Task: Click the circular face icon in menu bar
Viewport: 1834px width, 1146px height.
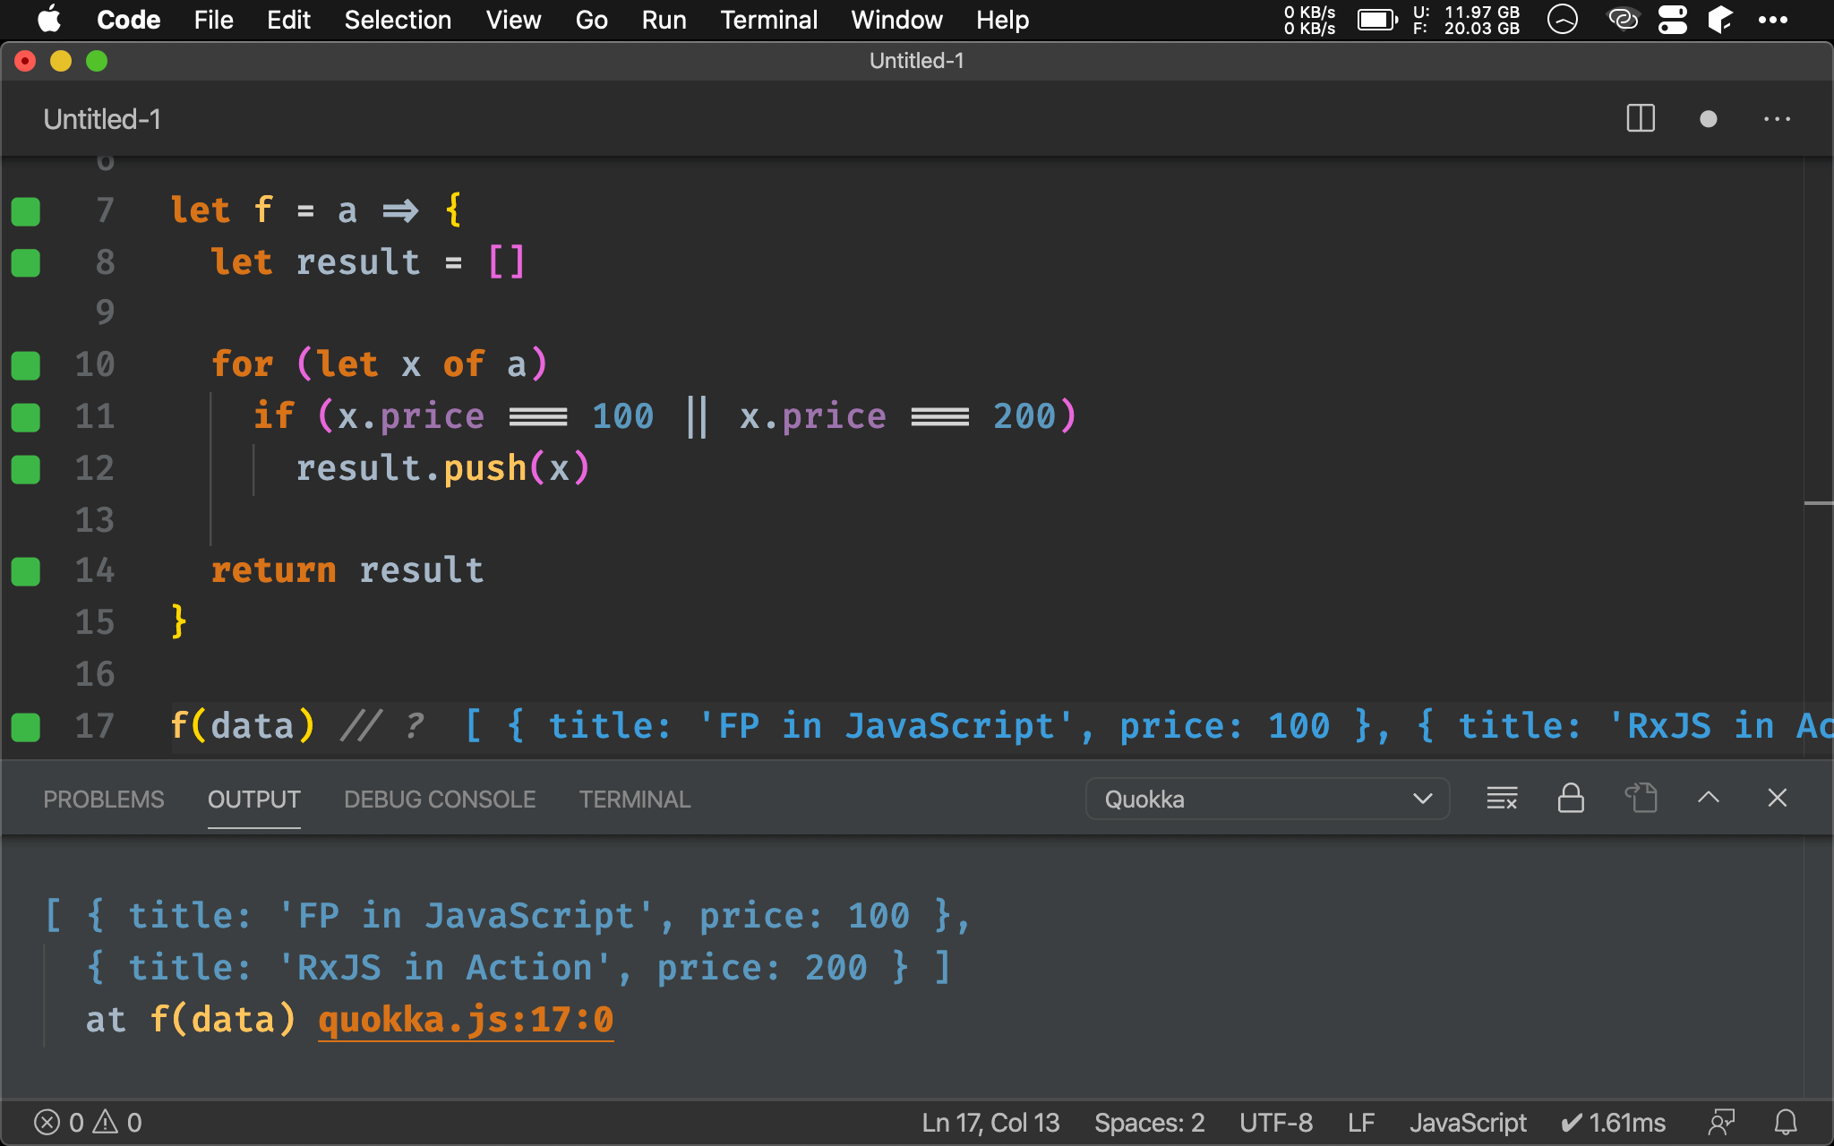Action: point(1562,20)
